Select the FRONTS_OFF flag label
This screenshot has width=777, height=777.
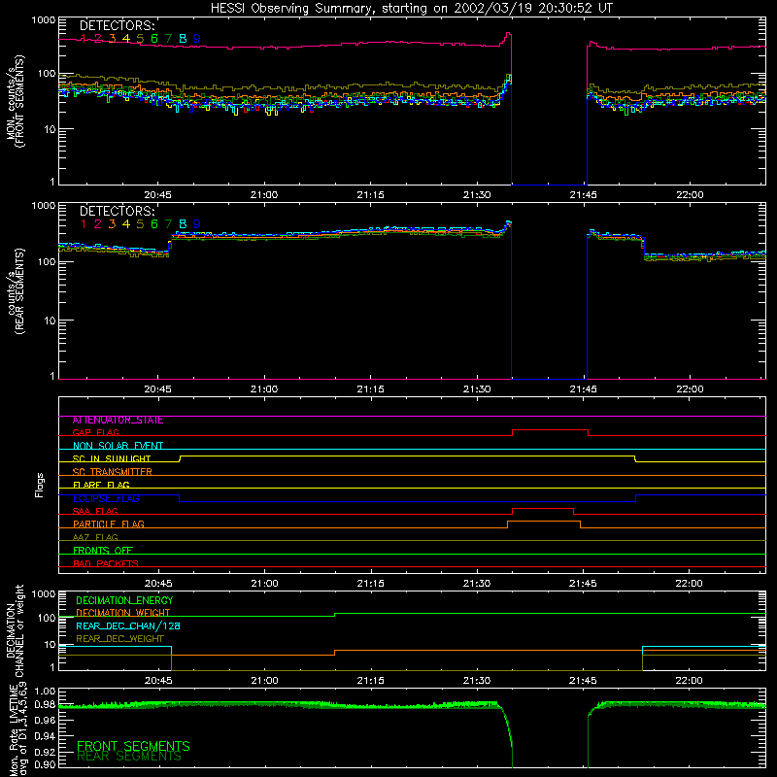[x=103, y=551]
